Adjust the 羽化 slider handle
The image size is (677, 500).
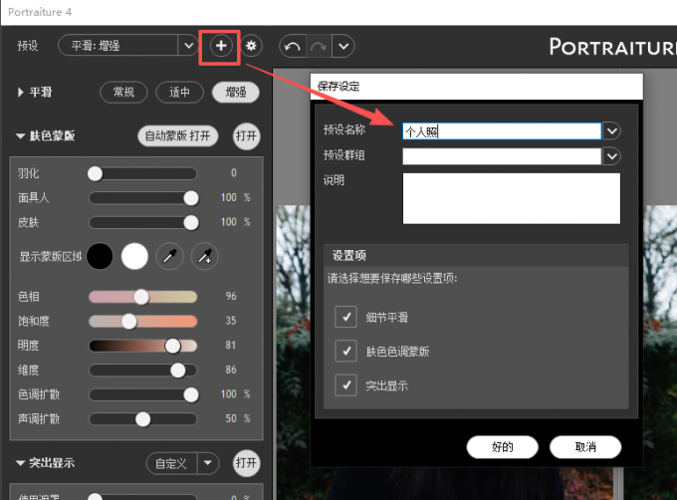click(x=95, y=173)
